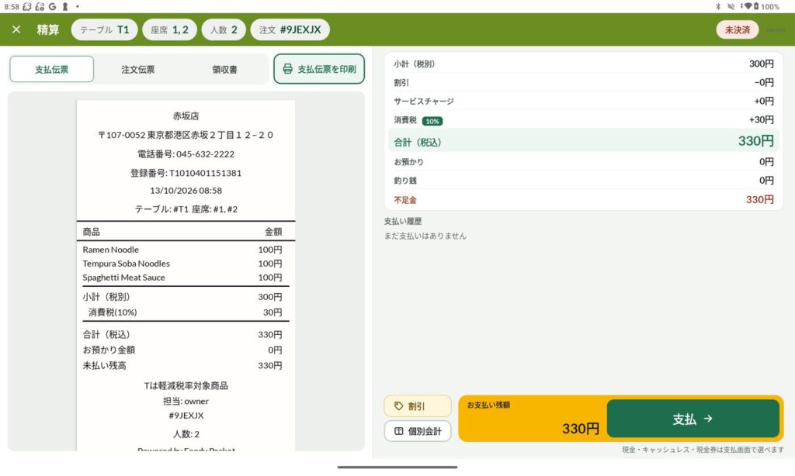The width and height of the screenshot is (795, 476).
Task: Switch to the 注文伝票 tab
Action: coord(138,69)
